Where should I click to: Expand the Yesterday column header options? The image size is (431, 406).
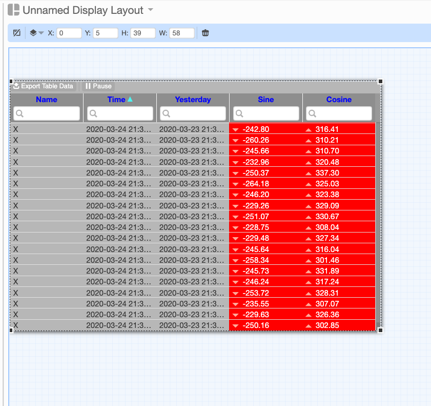tap(193, 100)
